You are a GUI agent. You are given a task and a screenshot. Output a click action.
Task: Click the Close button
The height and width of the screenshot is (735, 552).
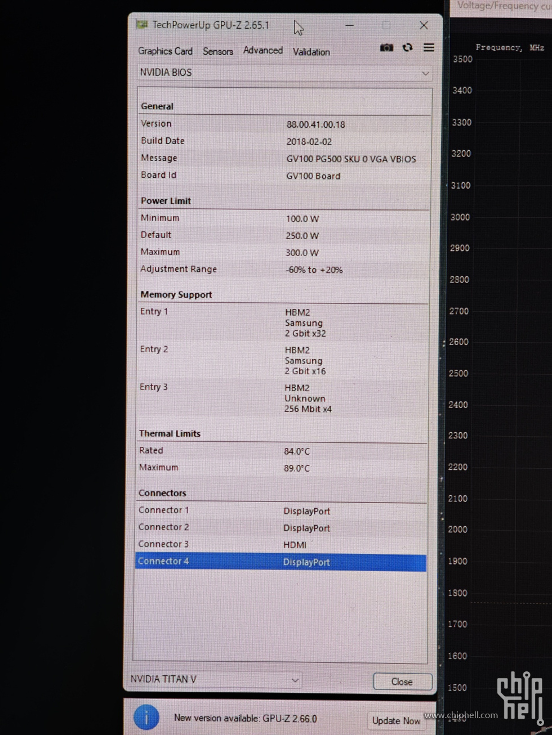[402, 682]
